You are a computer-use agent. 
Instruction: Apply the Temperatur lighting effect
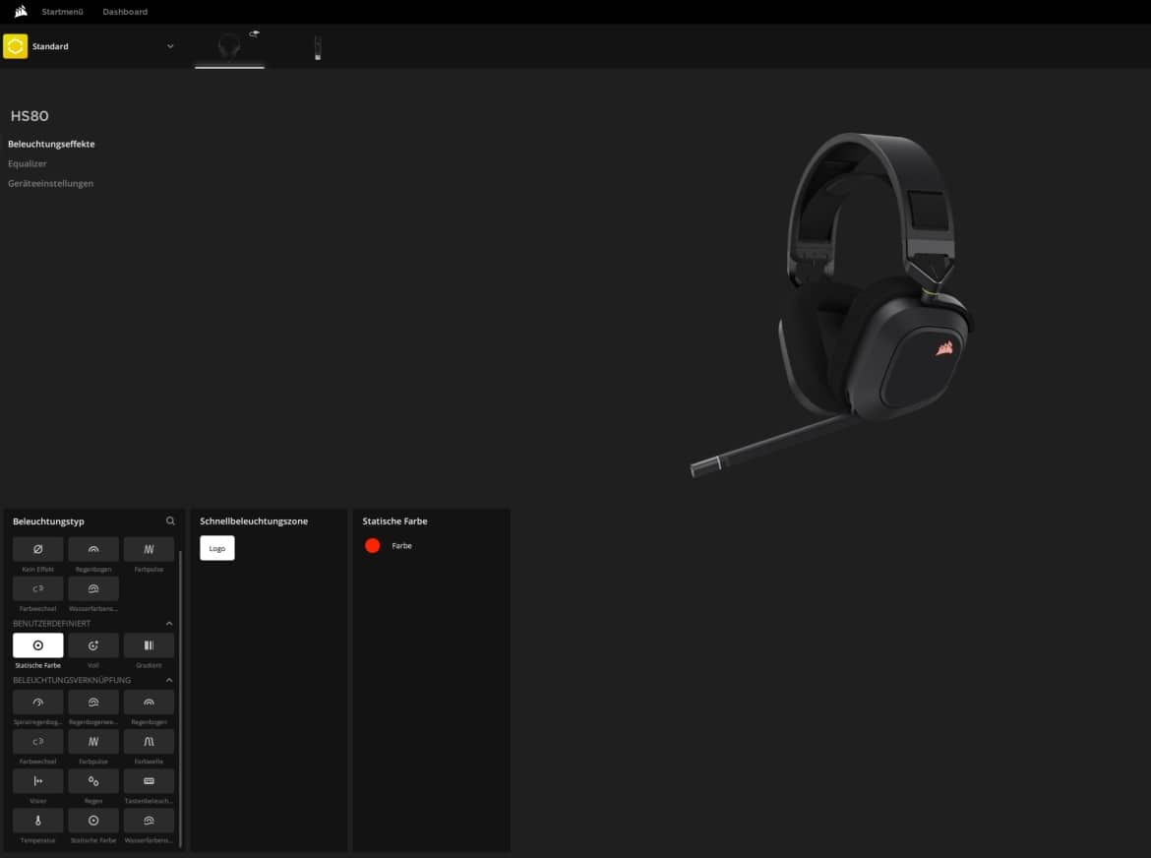(x=37, y=821)
